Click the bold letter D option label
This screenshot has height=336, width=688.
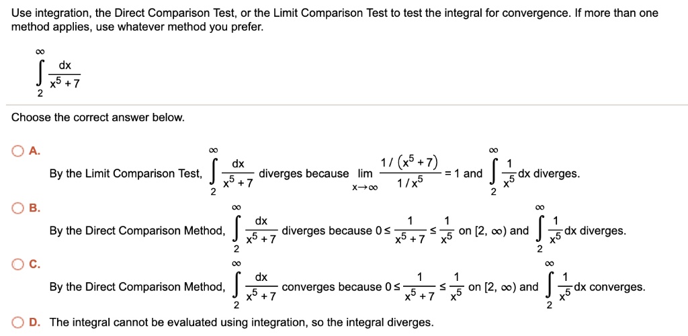(x=35, y=323)
